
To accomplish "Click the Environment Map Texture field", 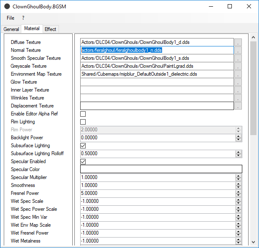I will (x=157, y=74).
